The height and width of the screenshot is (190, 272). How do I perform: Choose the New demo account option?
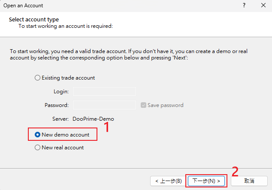point(37,135)
